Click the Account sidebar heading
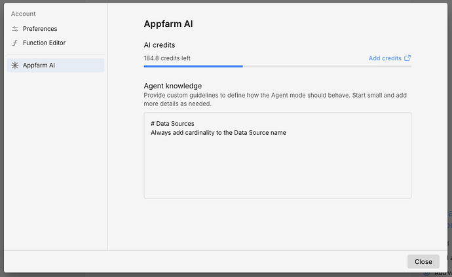Viewport: 452px width, 277px height. point(24,14)
